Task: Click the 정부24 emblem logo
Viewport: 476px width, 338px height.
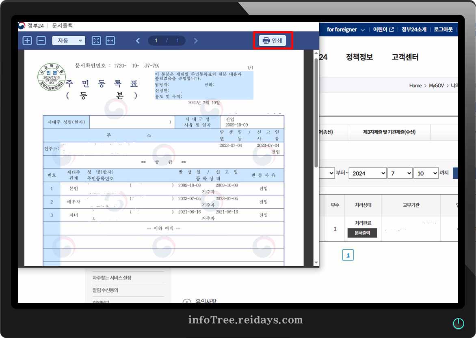Action: (22, 26)
